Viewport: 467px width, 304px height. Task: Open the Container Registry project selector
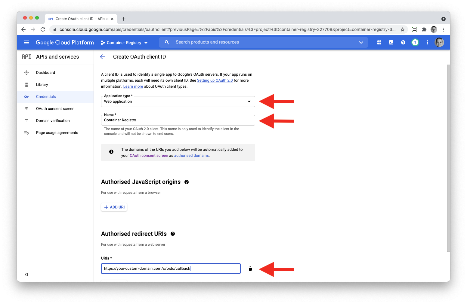tap(124, 43)
